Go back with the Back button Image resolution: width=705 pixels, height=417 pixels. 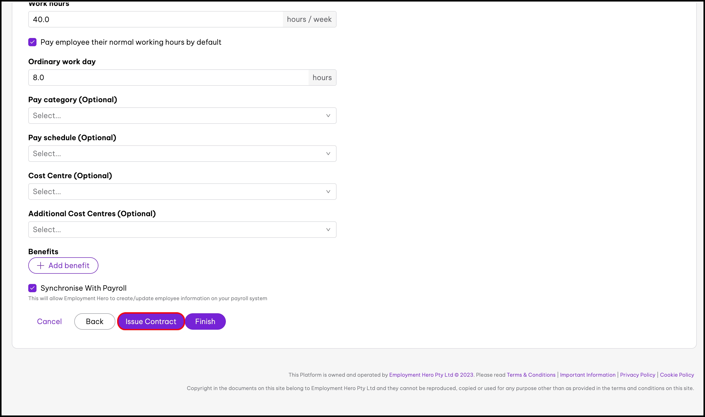click(x=95, y=321)
